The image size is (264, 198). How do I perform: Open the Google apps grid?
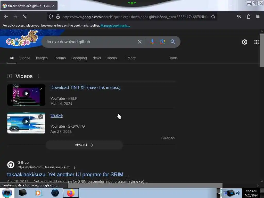pos(257,42)
